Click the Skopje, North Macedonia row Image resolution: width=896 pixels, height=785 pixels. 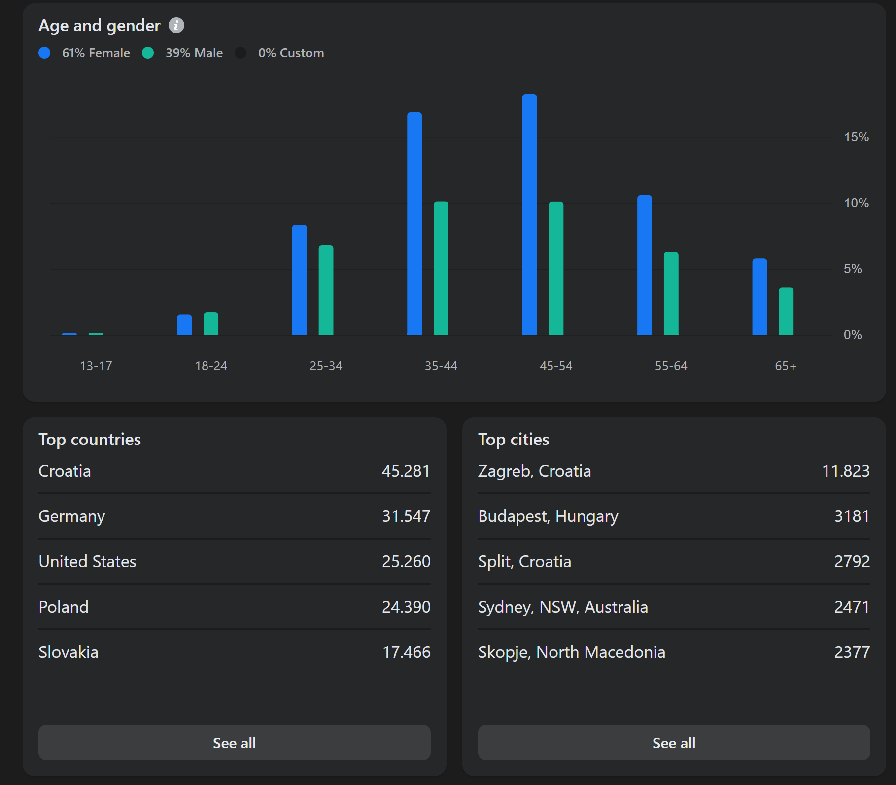[x=673, y=652]
